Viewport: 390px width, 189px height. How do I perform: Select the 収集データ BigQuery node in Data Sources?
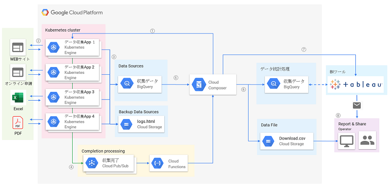(x=140, y=84)
